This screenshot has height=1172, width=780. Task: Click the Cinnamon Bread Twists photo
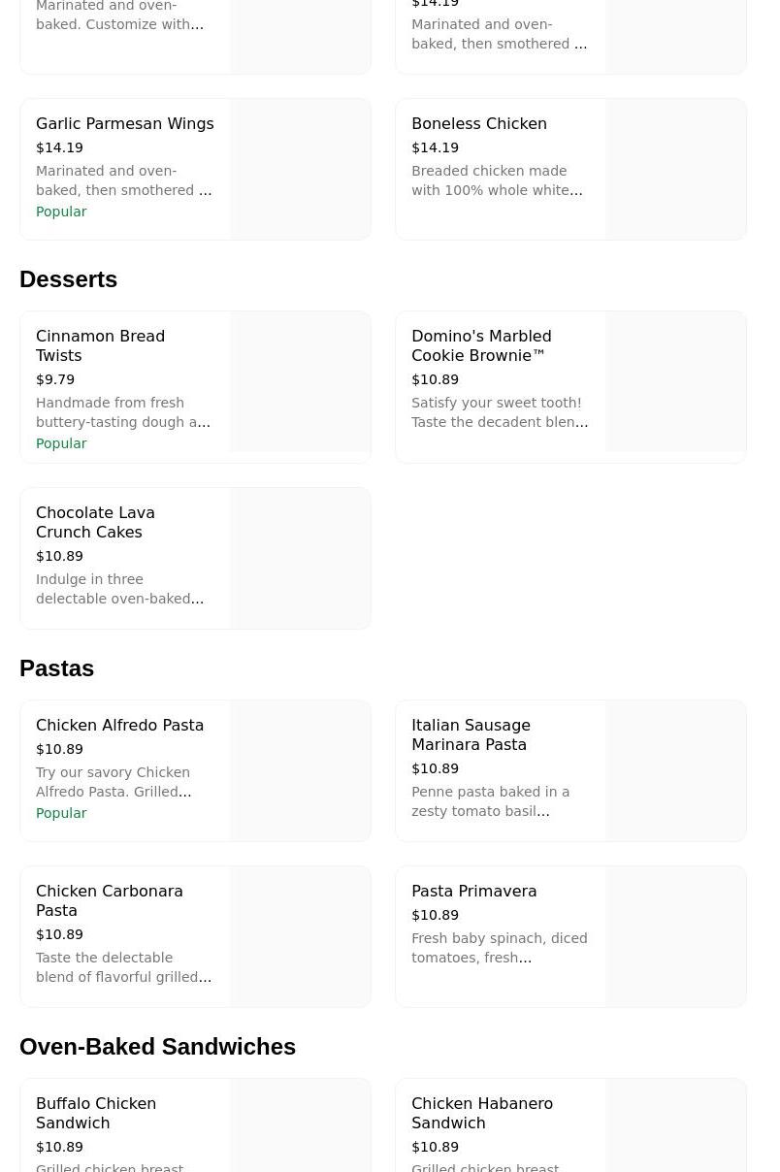point(301,382)
